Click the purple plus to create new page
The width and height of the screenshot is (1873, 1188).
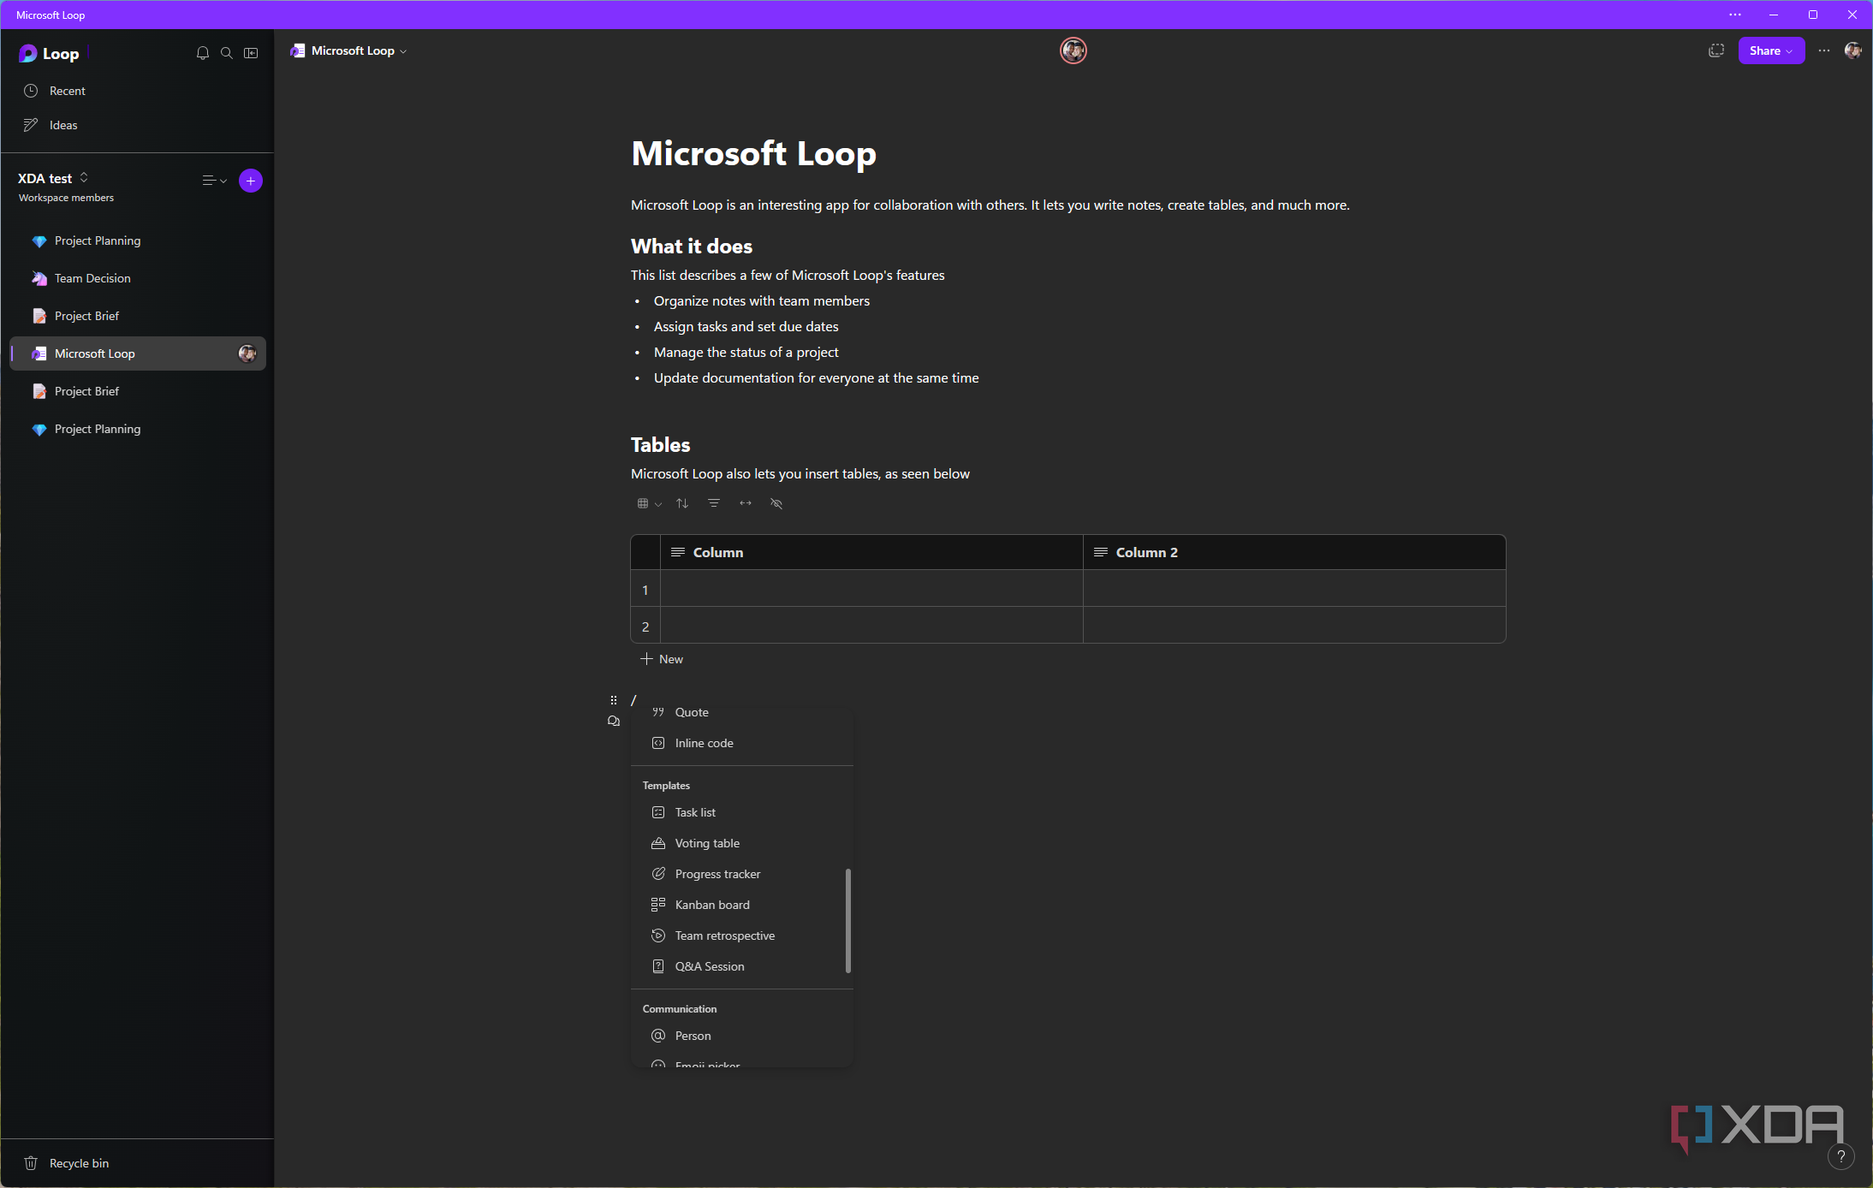click(251, 181)
